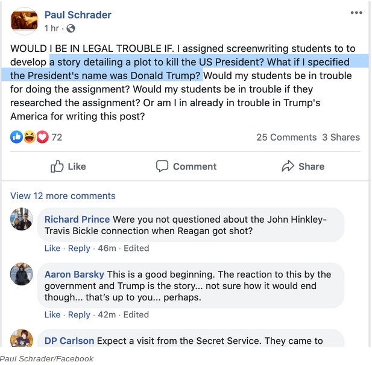372x365 pixels.
Task: View the 3 Shares list
Action: (341, 137)
